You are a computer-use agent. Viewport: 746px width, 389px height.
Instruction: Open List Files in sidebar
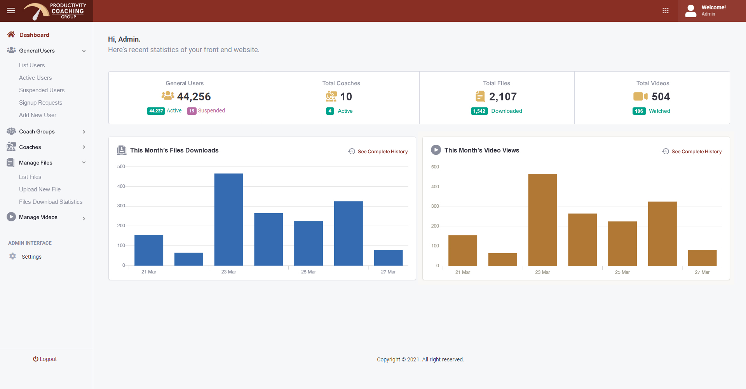(x=30, y=177)
